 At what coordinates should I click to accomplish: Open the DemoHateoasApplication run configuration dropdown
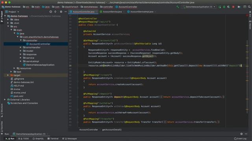[x=199, y=7]
